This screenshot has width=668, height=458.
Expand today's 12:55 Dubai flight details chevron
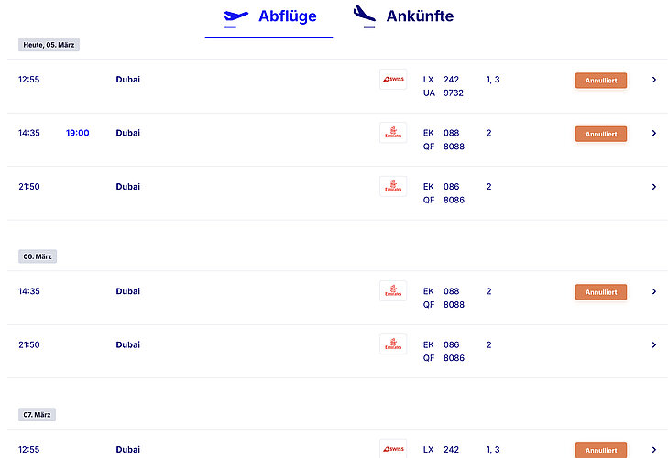click(653, 80)
